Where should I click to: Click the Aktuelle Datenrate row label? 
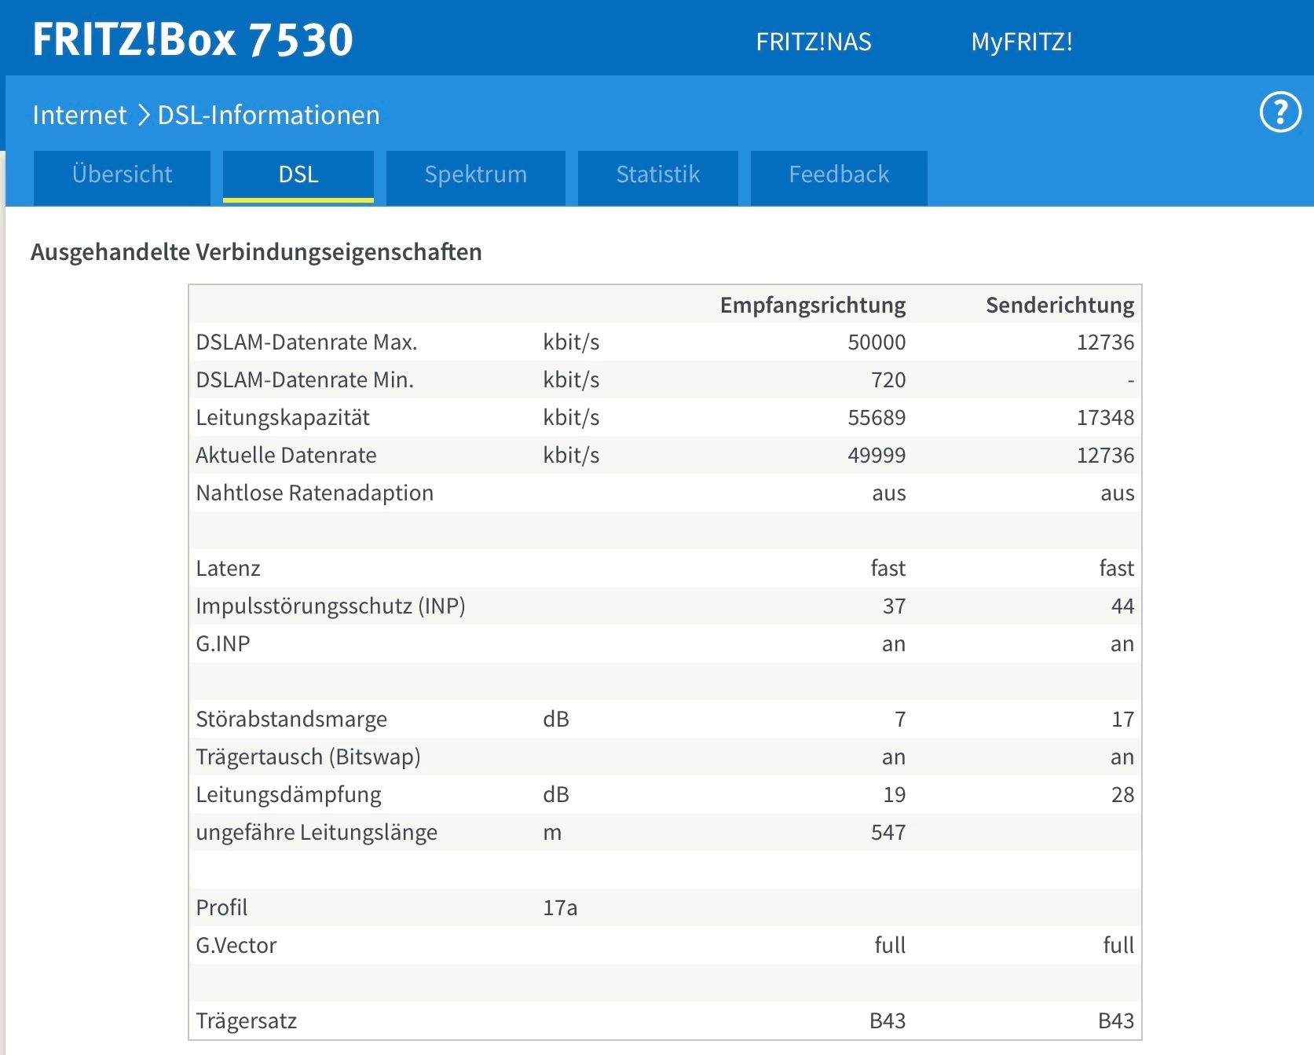pos(286,456)
